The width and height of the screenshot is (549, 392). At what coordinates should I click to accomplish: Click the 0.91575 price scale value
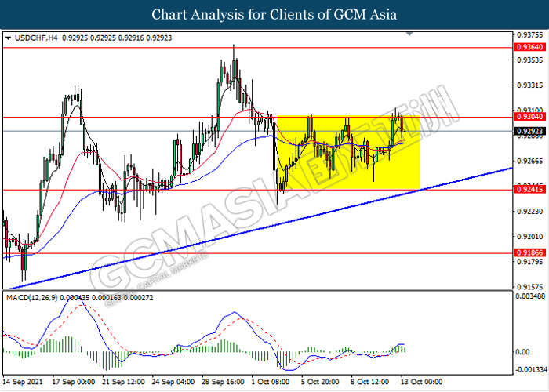pos(529,287)
